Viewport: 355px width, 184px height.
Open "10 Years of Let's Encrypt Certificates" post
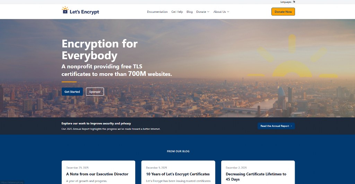click(x=178, y=174)
